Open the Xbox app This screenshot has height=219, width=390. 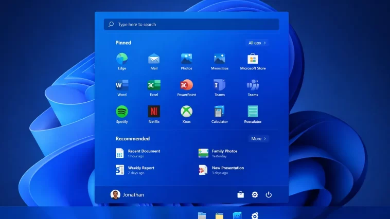[x=186, y=115]
